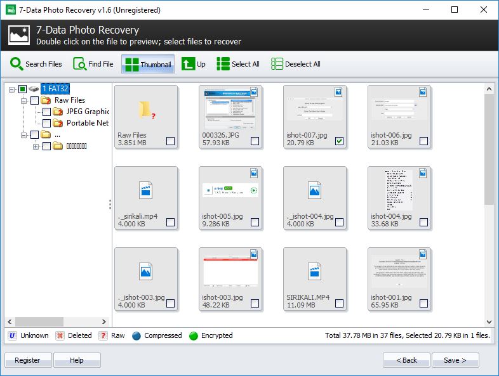This screenshot has width=499, height=376.
Task: Check the ishot-004.jpg 33.68 KB checkbox
Action: tap(423, 222)
